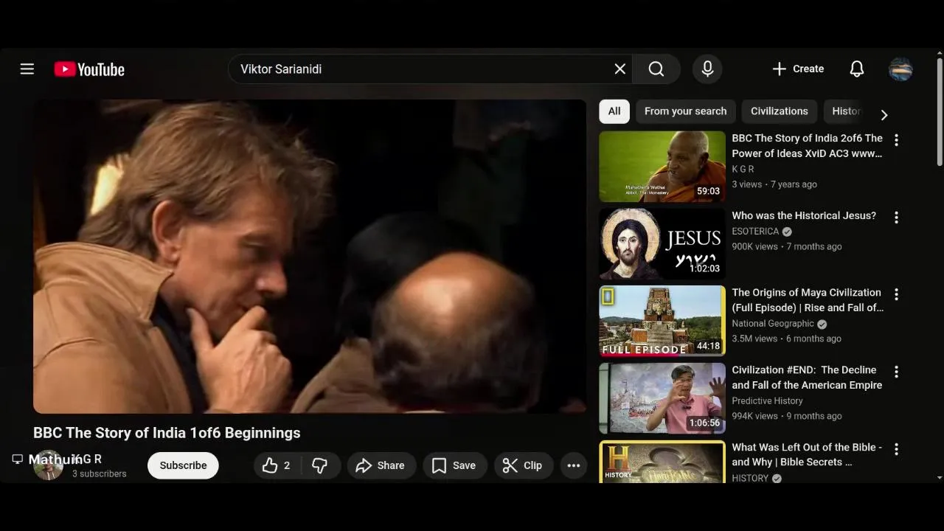Open options for Who was the Historical Jesus
Image resolution: width=944 pixels, height=531 pixels.
point(896,218)
